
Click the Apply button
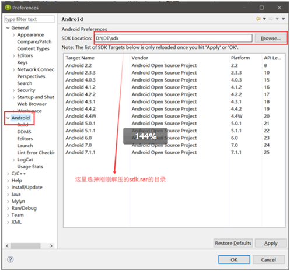271,243
